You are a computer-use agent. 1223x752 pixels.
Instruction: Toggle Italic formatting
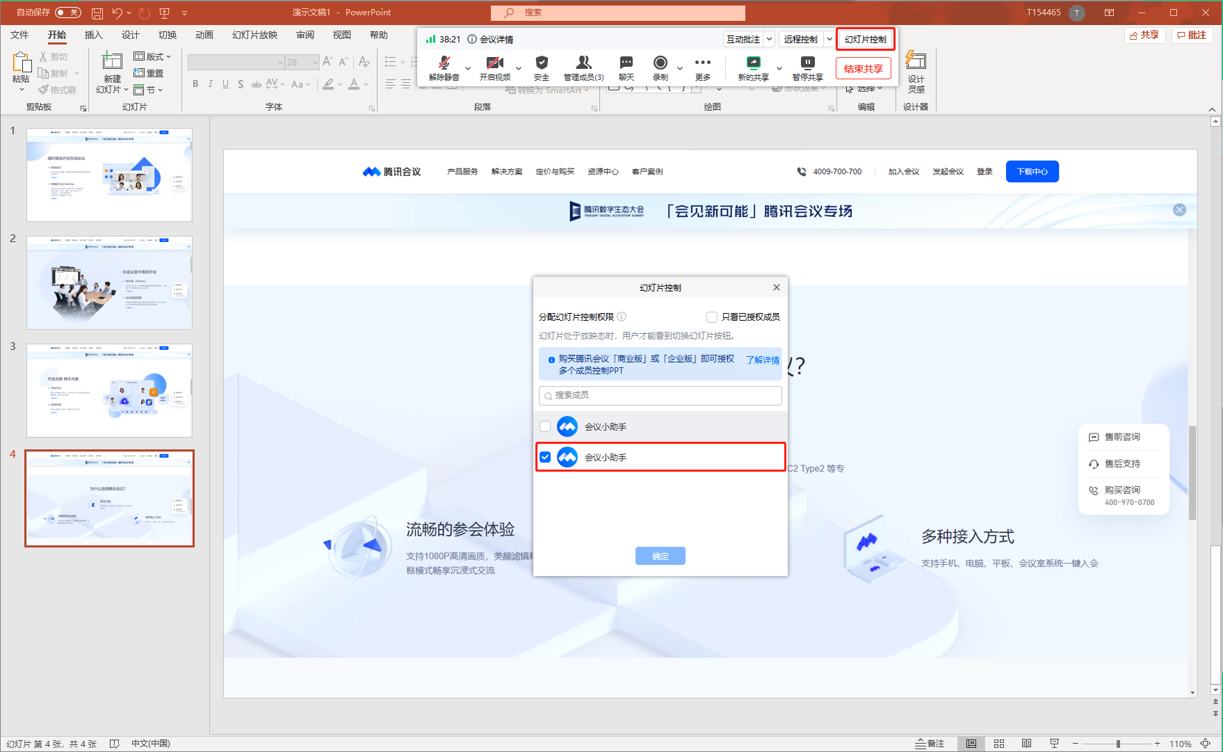(211, 84)
